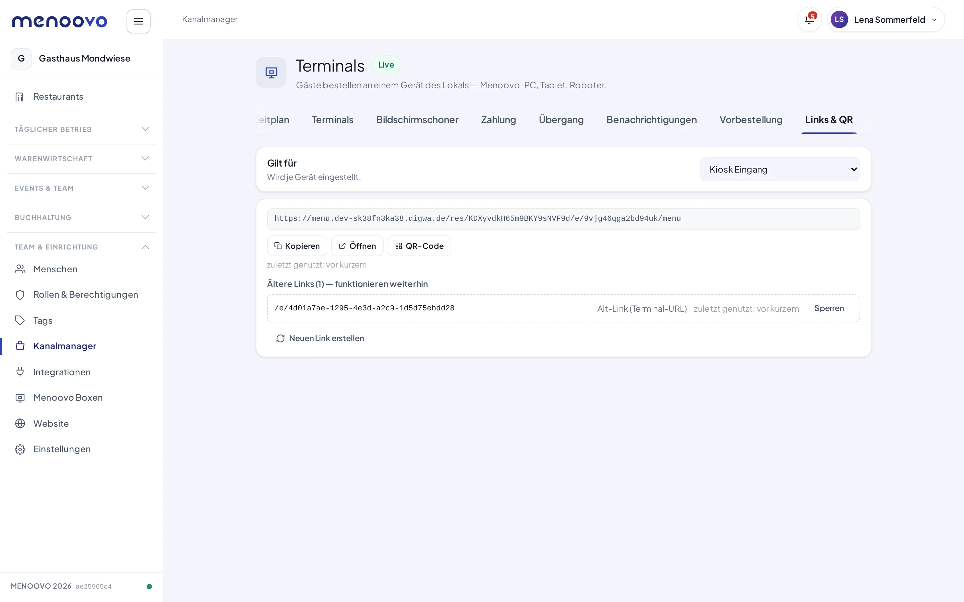Click the Tags label icon
This screenshot has width=964, height=602.
tap(20, 320)
